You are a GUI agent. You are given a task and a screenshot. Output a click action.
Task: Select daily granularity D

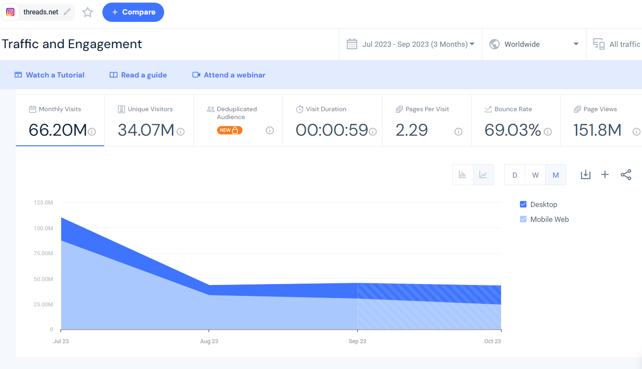[515, 175]
